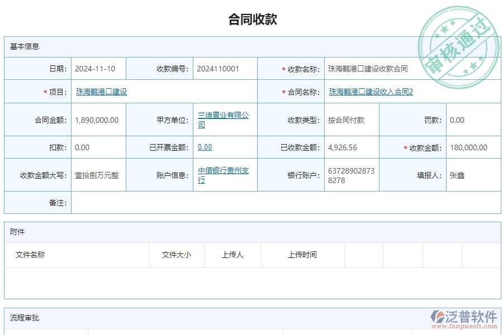The width and height of the screenshot is (503, 335).
Task: Click the invoiced amount link 0.00
Action: [205, 147]
